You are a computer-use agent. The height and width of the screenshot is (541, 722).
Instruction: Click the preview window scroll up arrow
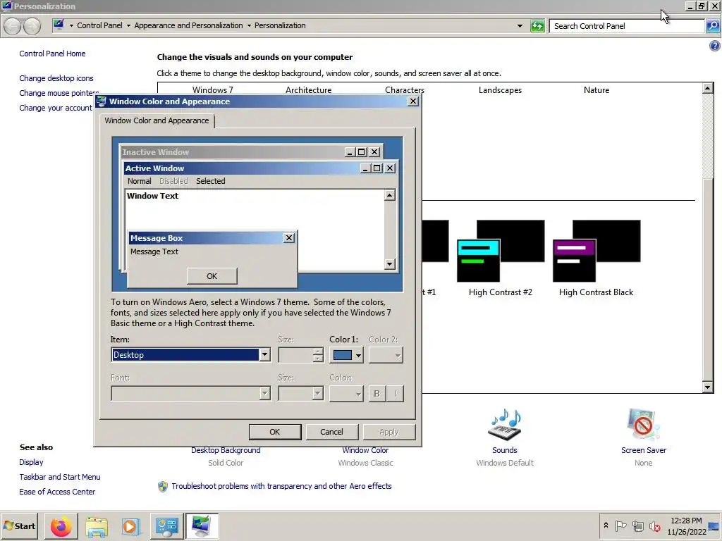click(389, 196)
